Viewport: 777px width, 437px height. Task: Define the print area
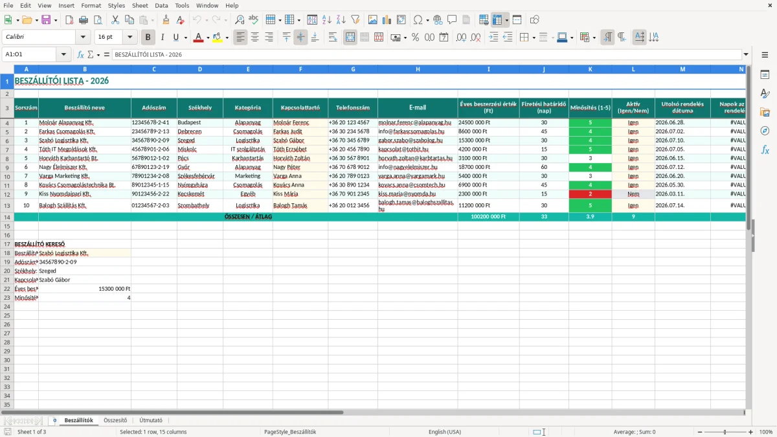pos(484,20)
